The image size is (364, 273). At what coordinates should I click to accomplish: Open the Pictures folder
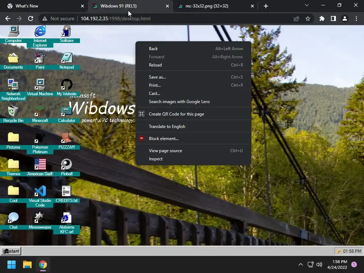[13, 141]
